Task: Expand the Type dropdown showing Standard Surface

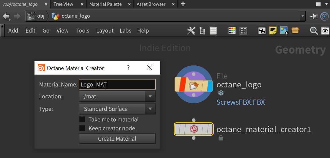Action: pyautogui.click(x=117, y=109)
